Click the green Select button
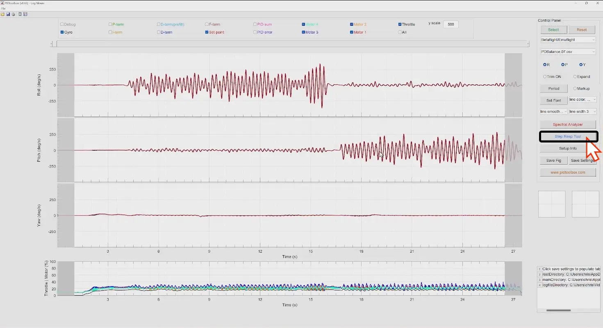603x328 pixels. point(553,29)
